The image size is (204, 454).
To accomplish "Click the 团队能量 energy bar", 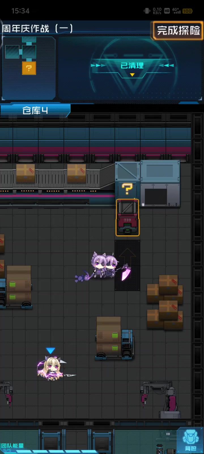I will pos(42,450).
